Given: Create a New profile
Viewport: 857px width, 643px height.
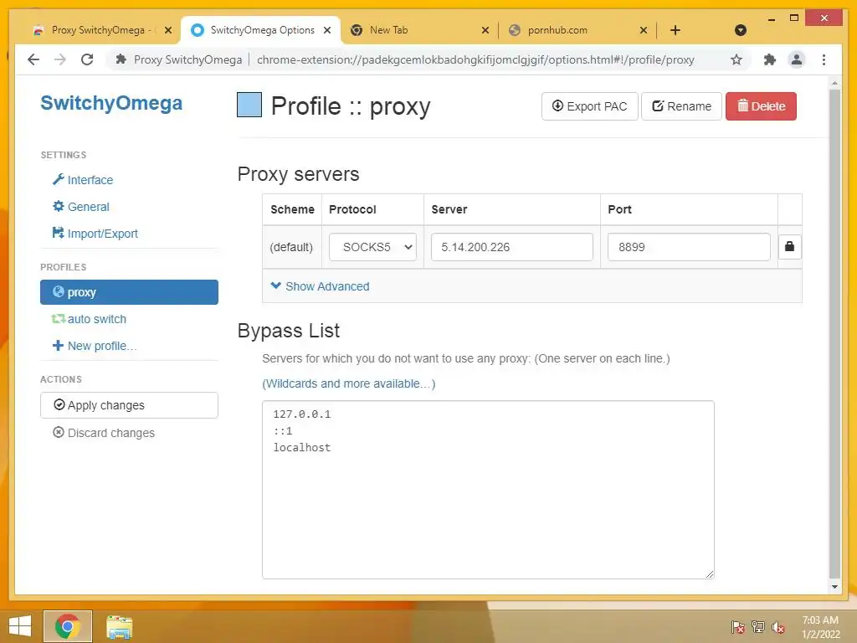Looking at the screenshot, I should click(x=94, y=346).
